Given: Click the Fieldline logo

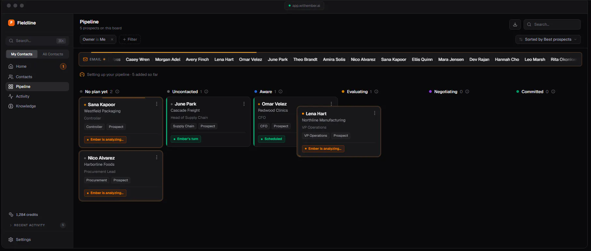Looking at the screenshot, I should 11,23.
